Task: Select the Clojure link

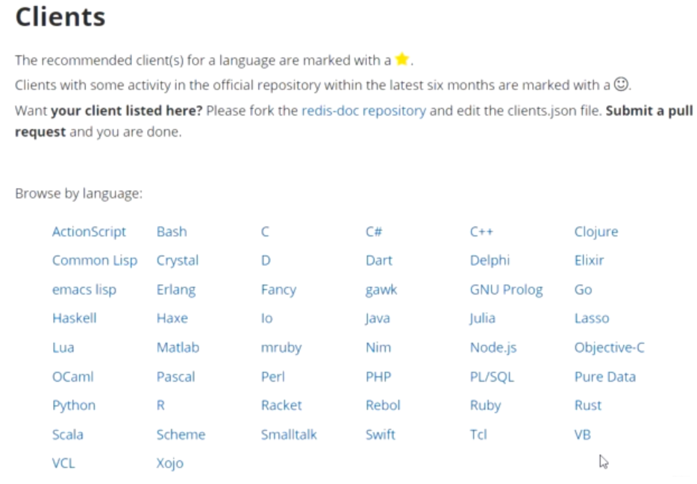Action: (x=596, y=231)
